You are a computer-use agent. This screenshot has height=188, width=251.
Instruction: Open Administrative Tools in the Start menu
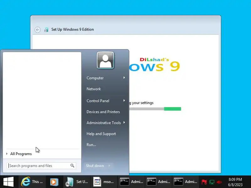pos(104,123)
